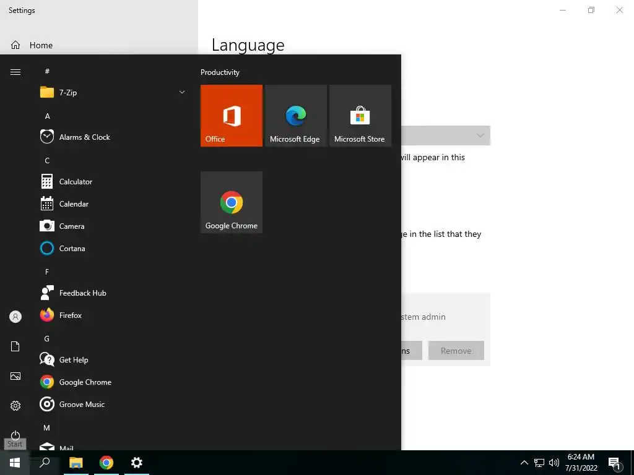Open the network tray icon
This screenshot has height=475, width=634.
tap(539, 463)
